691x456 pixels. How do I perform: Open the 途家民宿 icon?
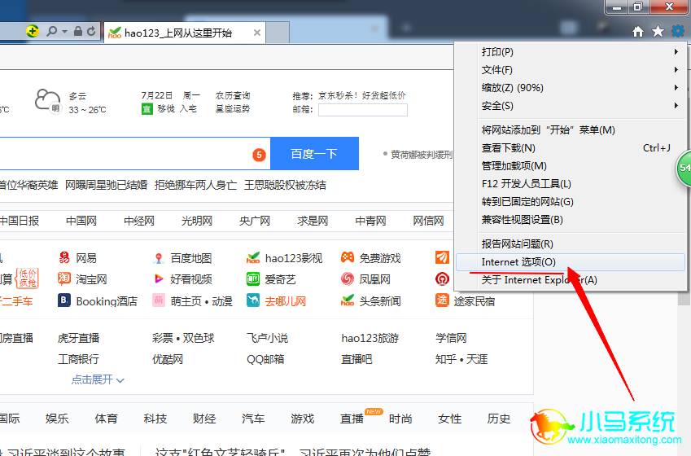[x=442, y=300]
